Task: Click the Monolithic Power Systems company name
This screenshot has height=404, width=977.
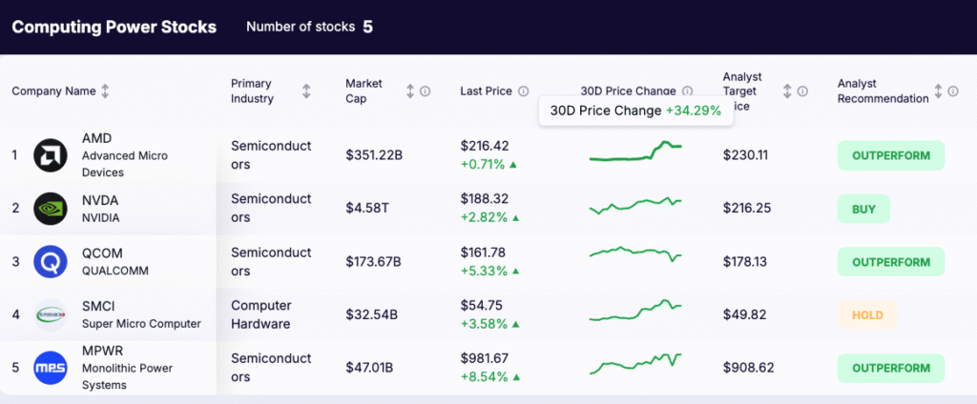Action: [128, 376]
